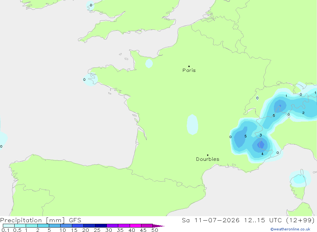Screen dimensions: 317x232
Task: Click the 50 mm arrow end of legend
Action: tap(158, 226)
